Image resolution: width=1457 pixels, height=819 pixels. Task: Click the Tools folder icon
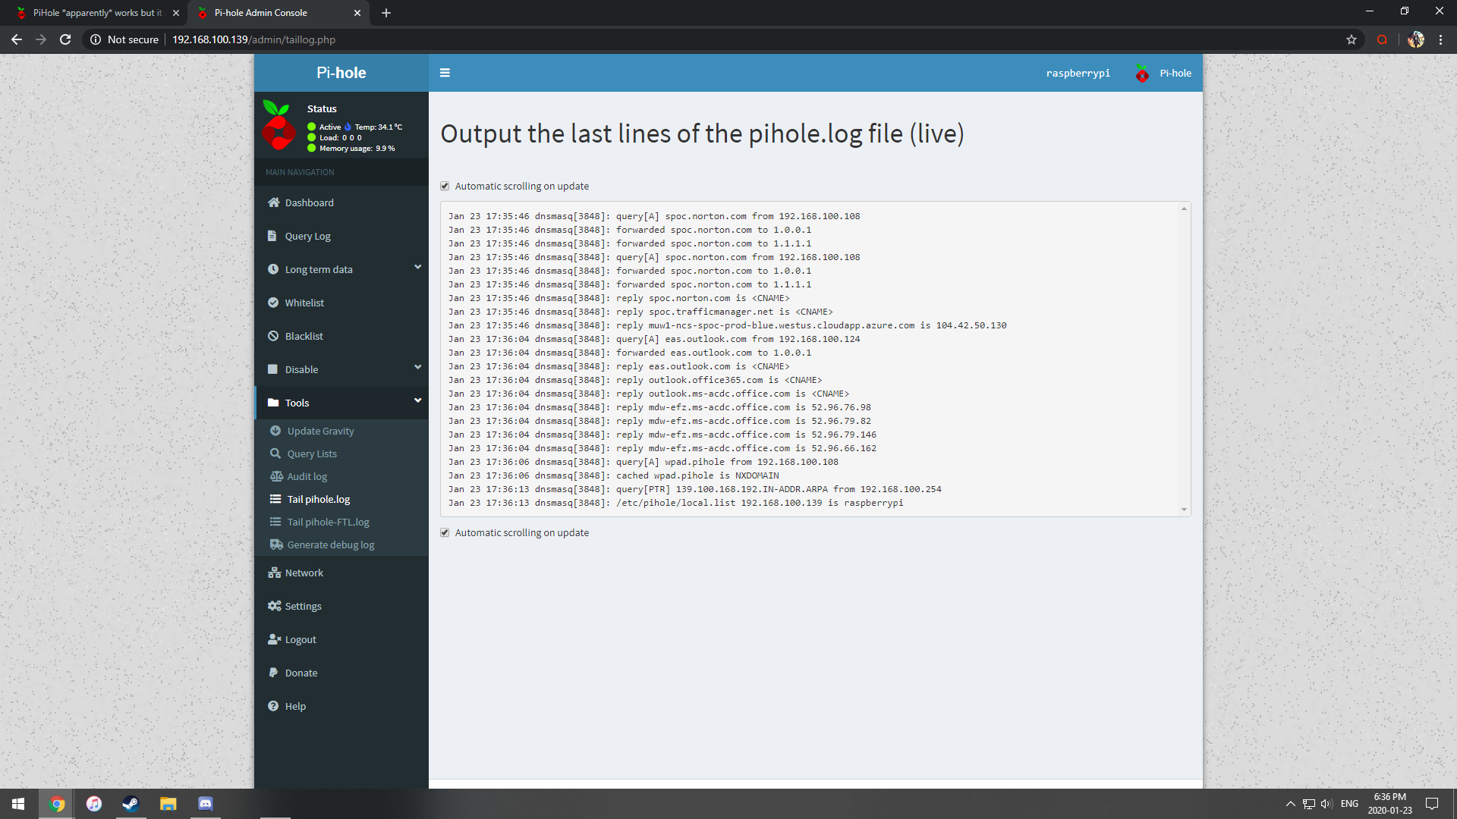tap(273, 403)
